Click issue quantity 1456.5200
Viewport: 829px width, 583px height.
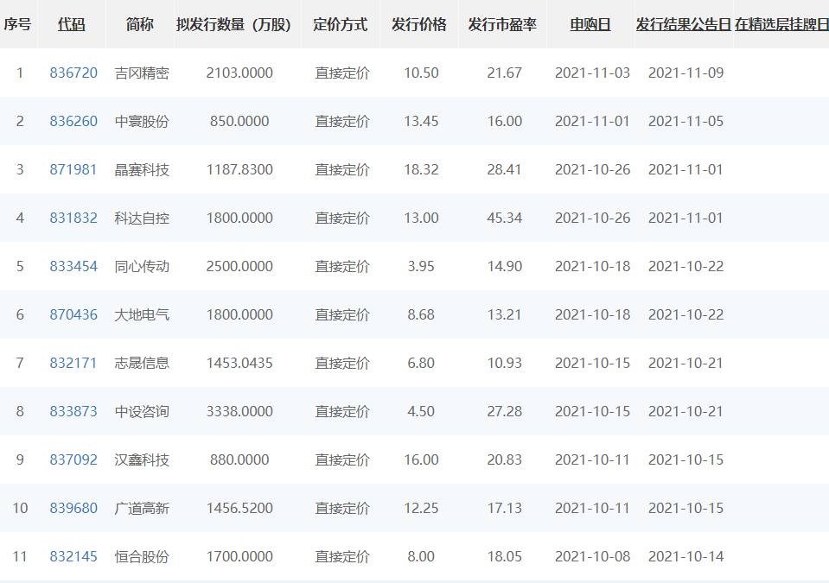pos(239,508)
